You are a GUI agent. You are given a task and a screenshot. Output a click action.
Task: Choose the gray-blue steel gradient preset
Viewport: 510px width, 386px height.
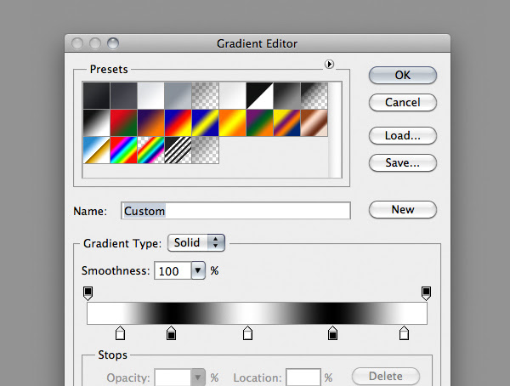[x=178, y=96]
